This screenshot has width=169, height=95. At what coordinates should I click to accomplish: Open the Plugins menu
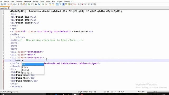pyautogui.click(x=59, y=1)
